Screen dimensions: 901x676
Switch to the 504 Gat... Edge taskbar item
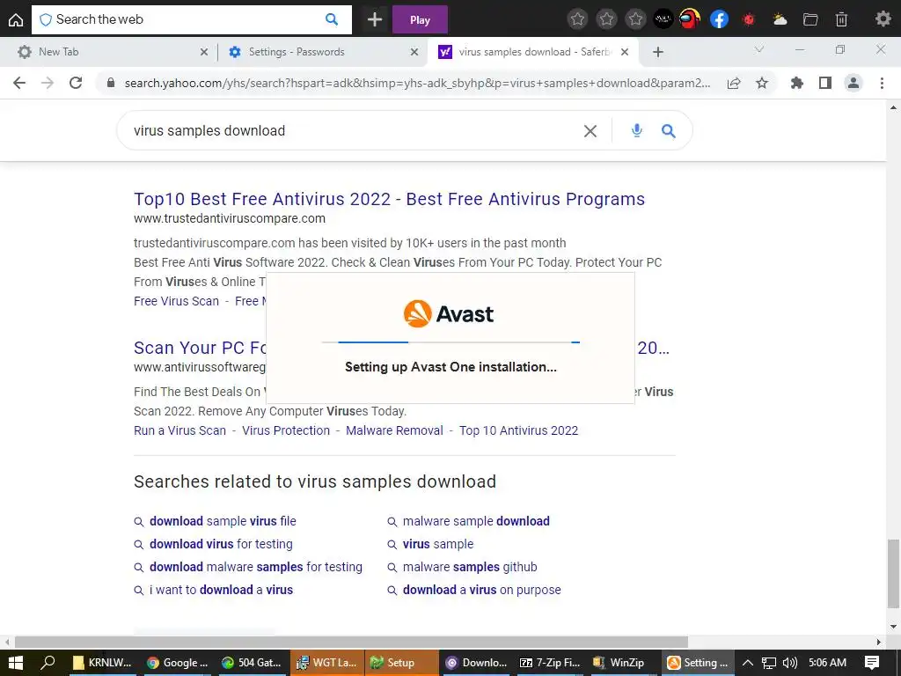pyautogui.click(x=252, y=663)
